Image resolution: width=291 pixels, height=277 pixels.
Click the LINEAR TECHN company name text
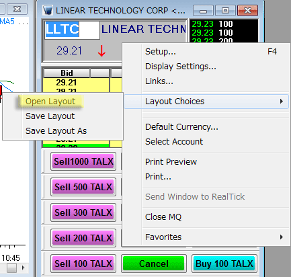coord(144,29)
